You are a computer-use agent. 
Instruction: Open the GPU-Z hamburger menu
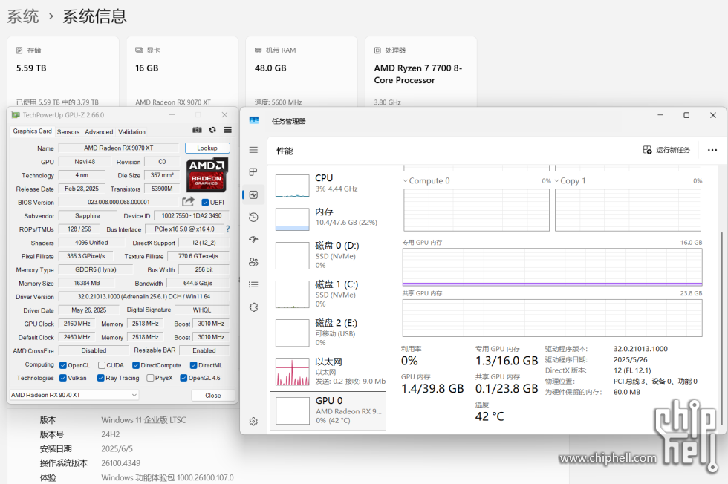[228, 130]
